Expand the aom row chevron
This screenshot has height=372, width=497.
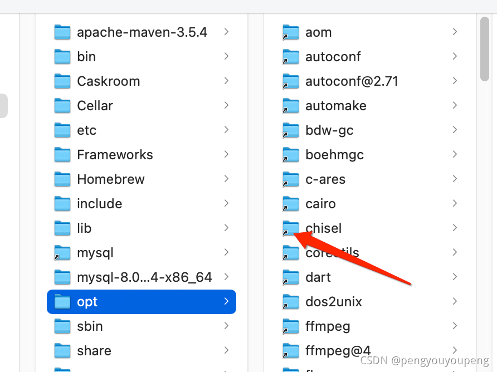tap(455, 32)
